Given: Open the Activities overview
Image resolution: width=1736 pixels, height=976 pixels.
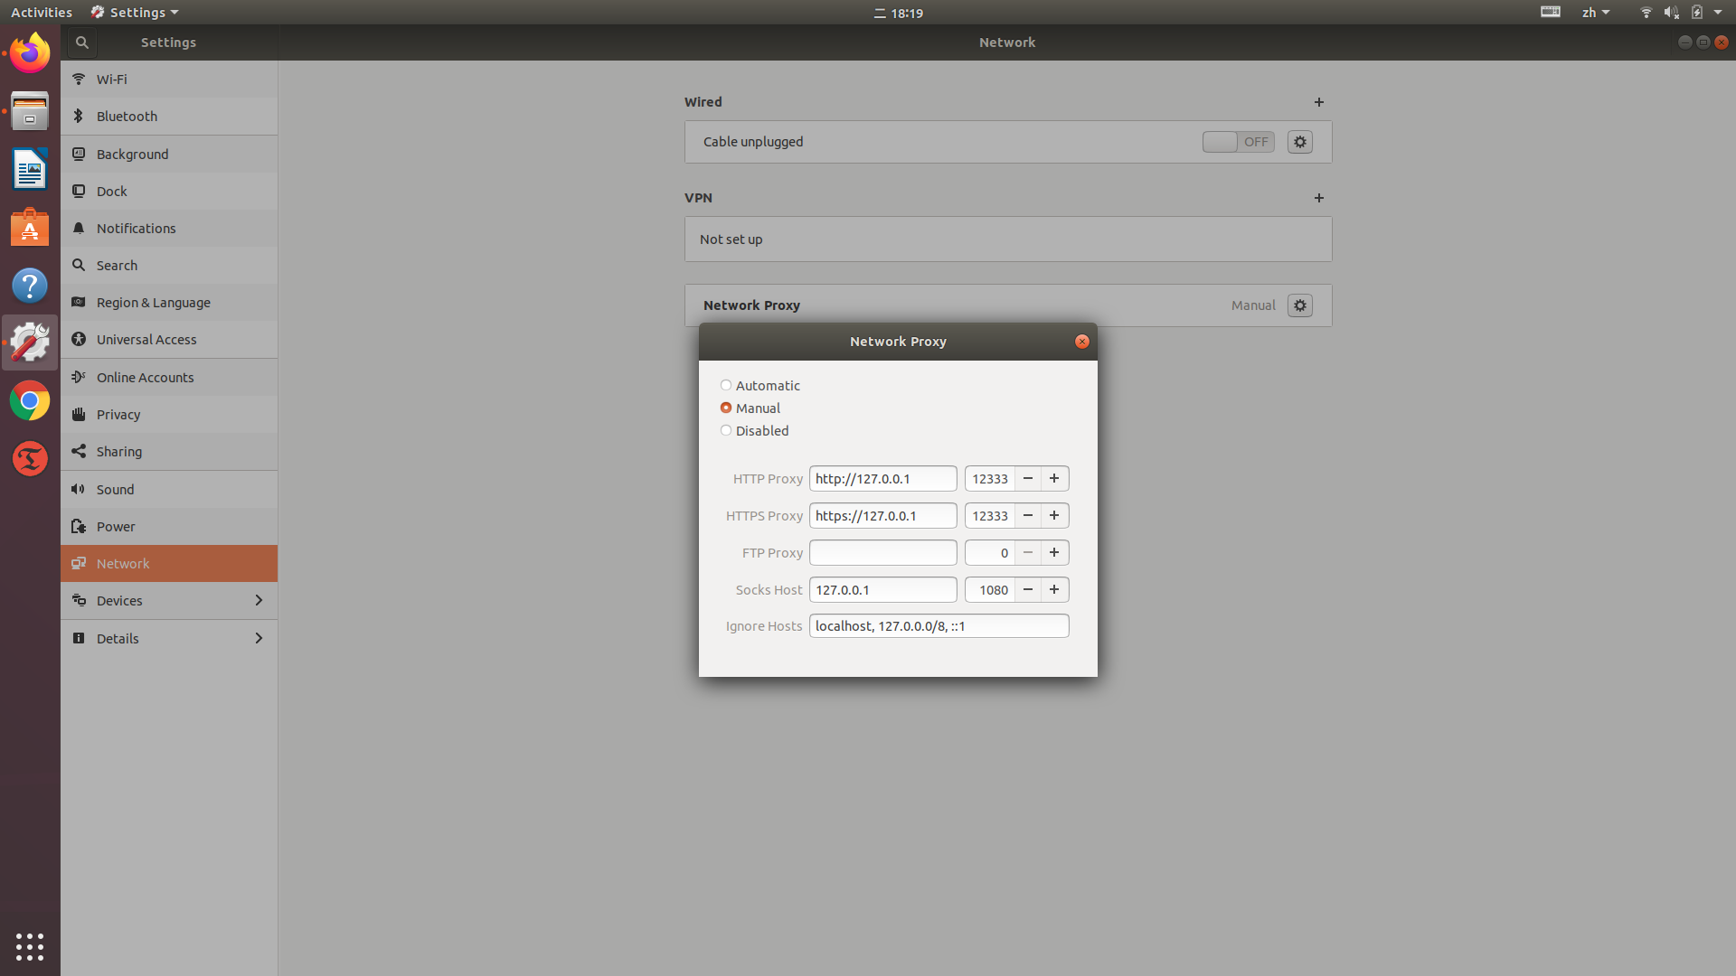Looking at the screenshot, I should coord(42,13).
